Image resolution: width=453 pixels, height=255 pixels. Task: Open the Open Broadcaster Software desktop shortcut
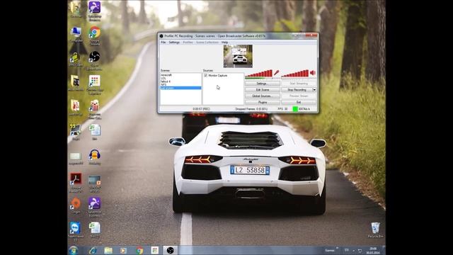(x=94, y=60)
